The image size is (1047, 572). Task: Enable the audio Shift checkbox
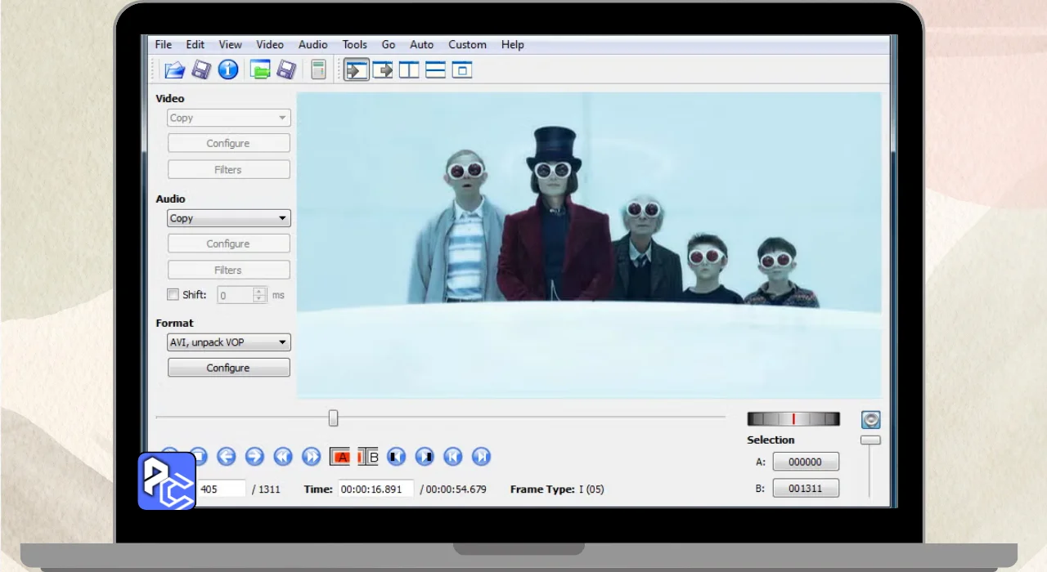173,295
